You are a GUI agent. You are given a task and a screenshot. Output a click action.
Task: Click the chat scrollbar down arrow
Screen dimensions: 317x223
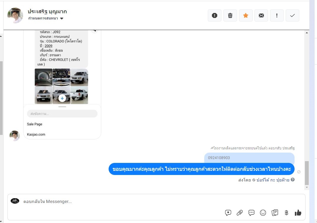(x=307, y=187)
